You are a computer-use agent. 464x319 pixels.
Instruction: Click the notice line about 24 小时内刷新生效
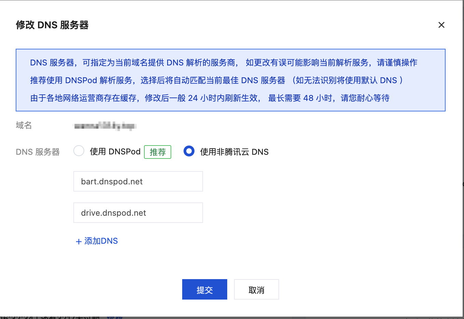coord(209,98)
